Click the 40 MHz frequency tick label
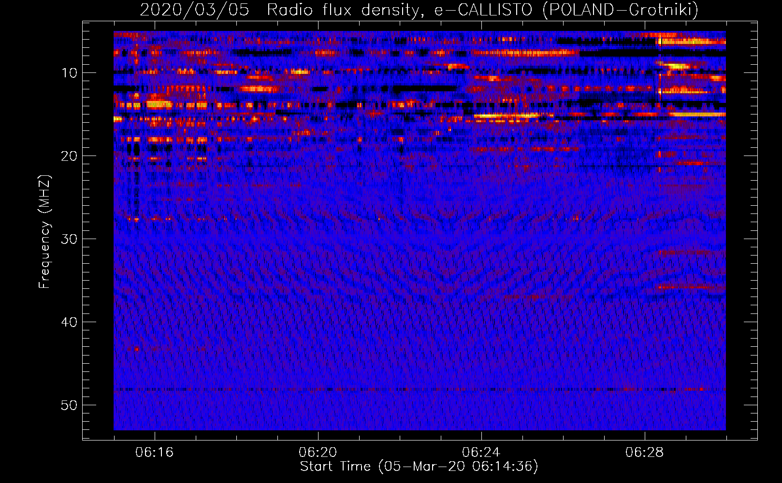The width and height of the screenshot is (782, 483). [69, 322]
